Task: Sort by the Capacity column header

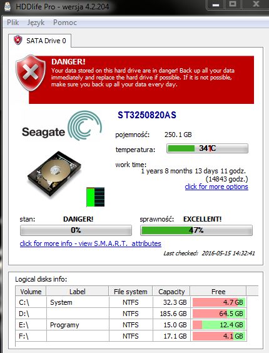Action: click(x=171, y=292)
